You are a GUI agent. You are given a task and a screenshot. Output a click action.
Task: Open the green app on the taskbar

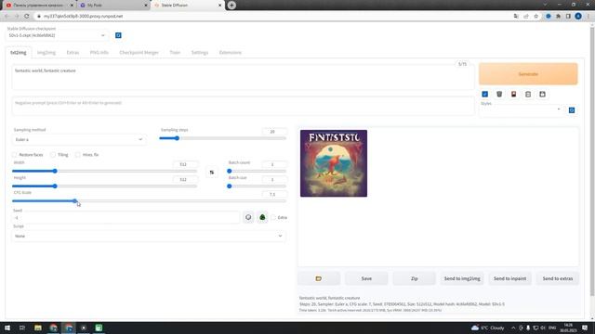pos(99,328)
